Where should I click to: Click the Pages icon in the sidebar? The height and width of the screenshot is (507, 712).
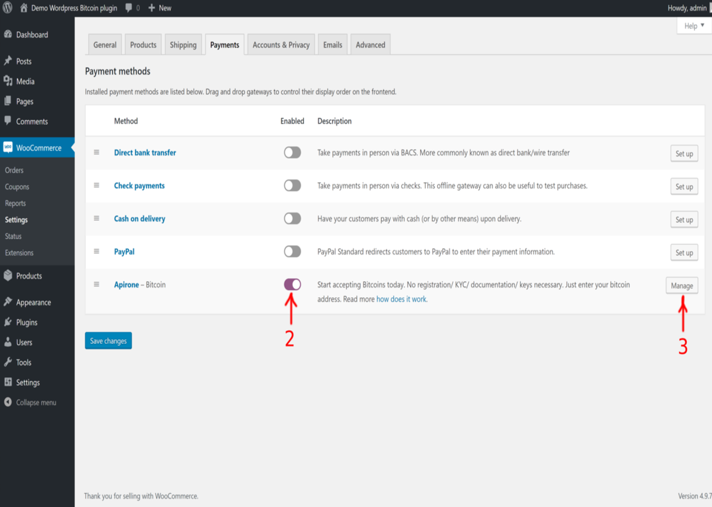click(8, 101)
